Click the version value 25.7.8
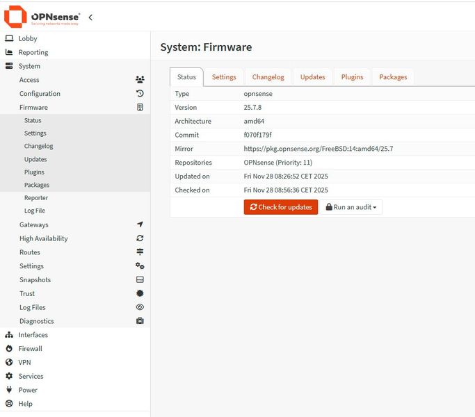The width and height of the screenshot is (475, 417). (x=252, y=107)
